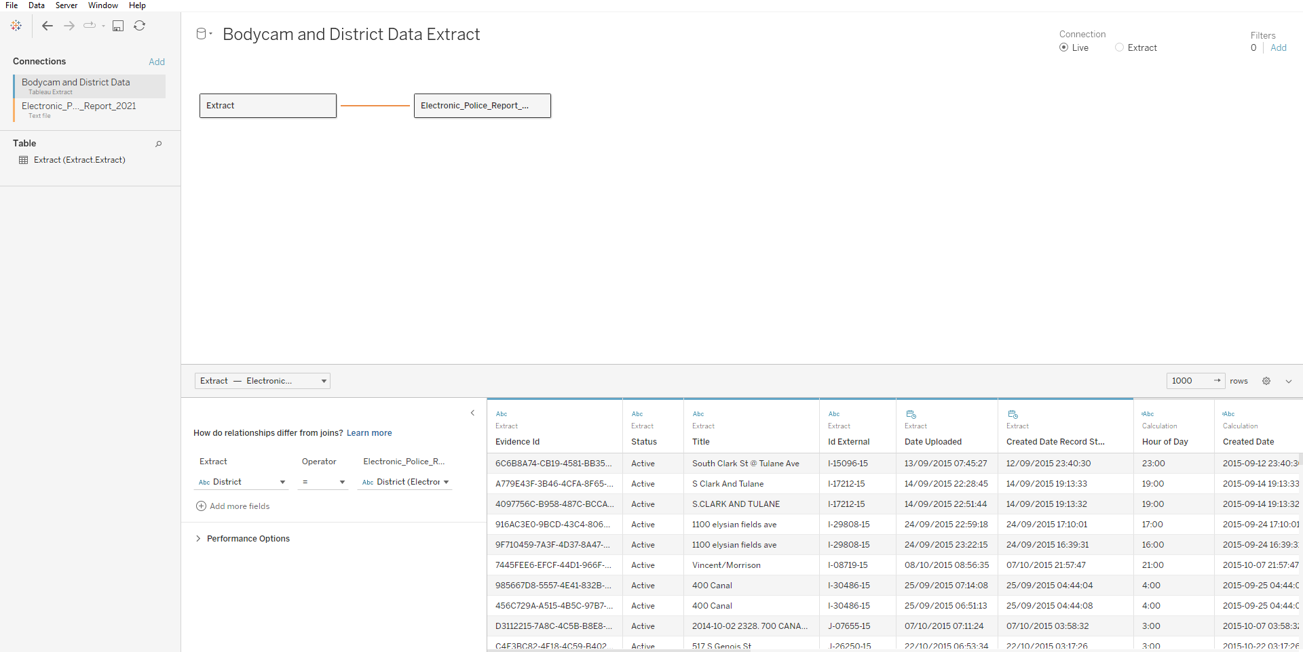Screen dimensions: 1303x652
Task: Open the Server menu
Action: (x=67, y=5)
